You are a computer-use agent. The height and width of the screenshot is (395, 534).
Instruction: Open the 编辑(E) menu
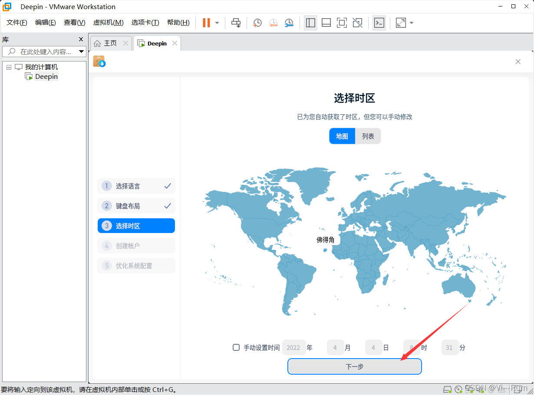pyautogui.click(x=46, y=23)
